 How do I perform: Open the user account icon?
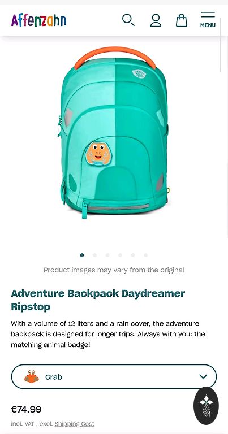pyautogui.click(x=156, y=20)
